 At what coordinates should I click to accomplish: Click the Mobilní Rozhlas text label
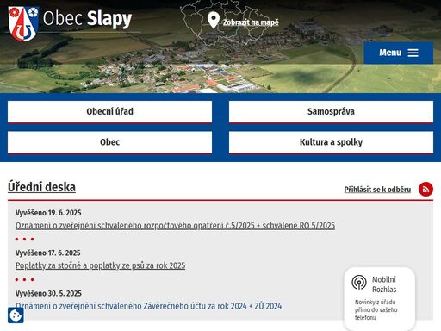pyautogui.click(x=384, y=284)
